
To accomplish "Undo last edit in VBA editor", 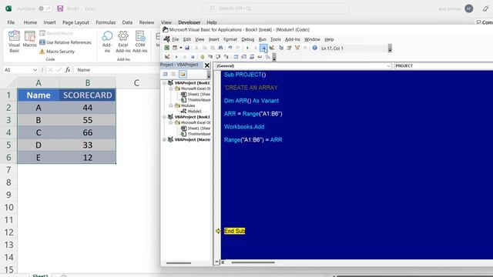I will (230, 48).
